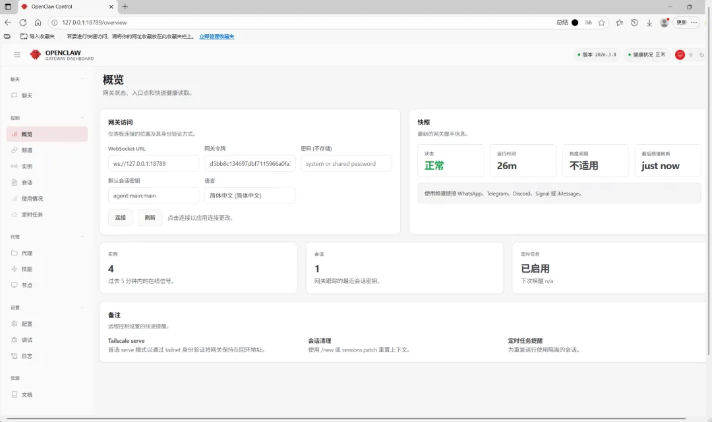Open the 节点 nodes monitor icon

(14, 285)
